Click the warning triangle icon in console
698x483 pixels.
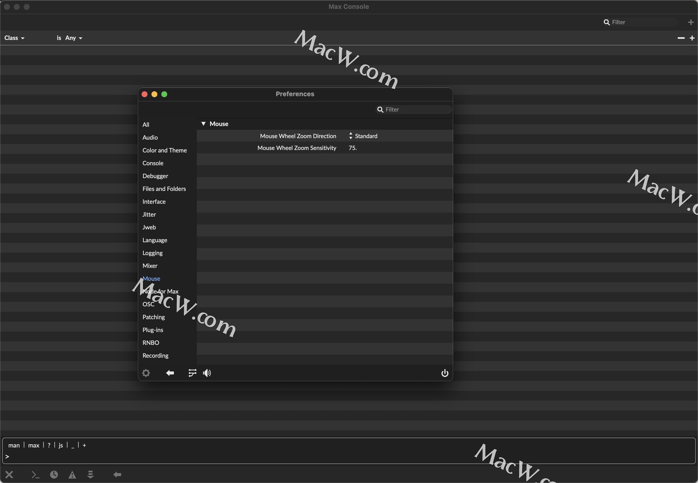click(x=72, y=475)
